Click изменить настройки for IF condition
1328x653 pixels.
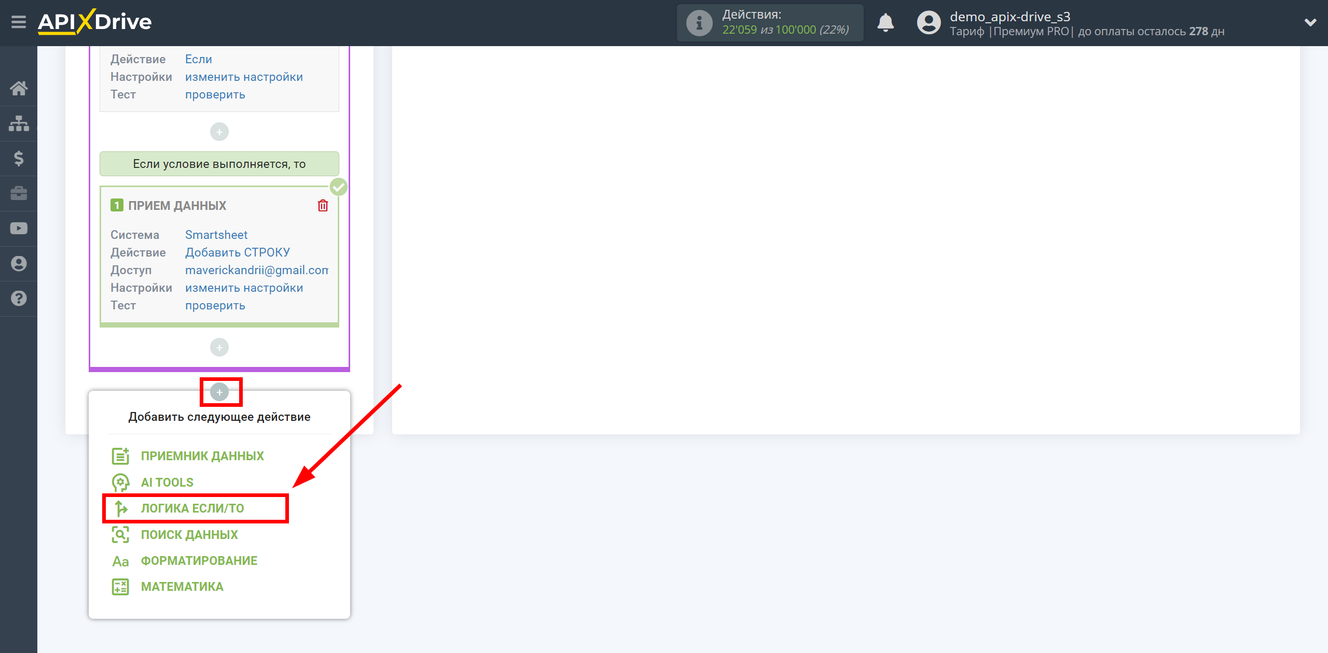point(243,76)
